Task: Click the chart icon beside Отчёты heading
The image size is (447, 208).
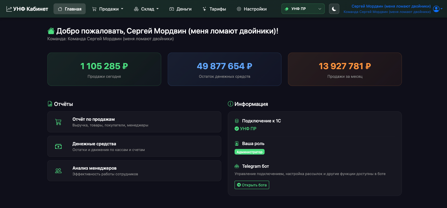Action: (x=49, y=104)
